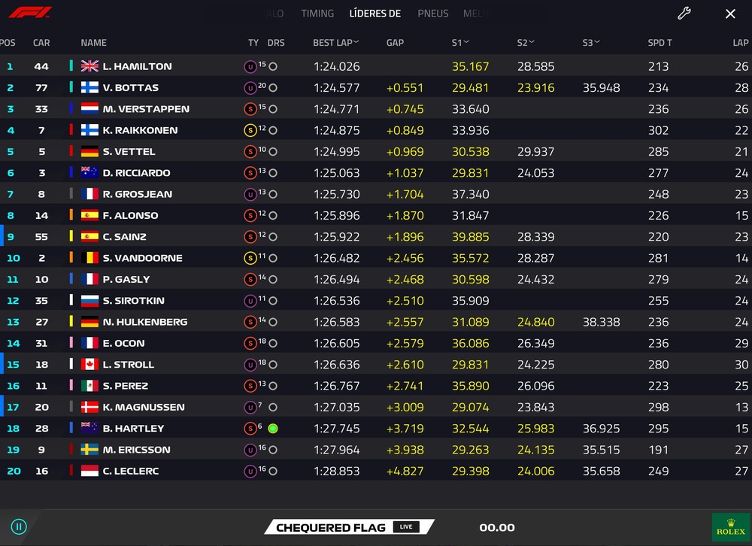Expand the BEST LAP column dropdown
This screenshot has width=752, height=546.
point(356,43)
